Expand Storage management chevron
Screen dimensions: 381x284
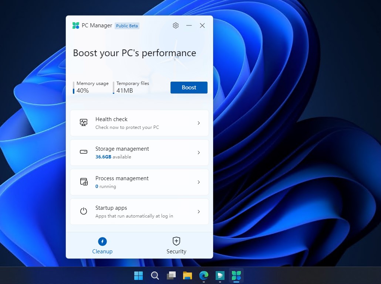tap(199, 153)
